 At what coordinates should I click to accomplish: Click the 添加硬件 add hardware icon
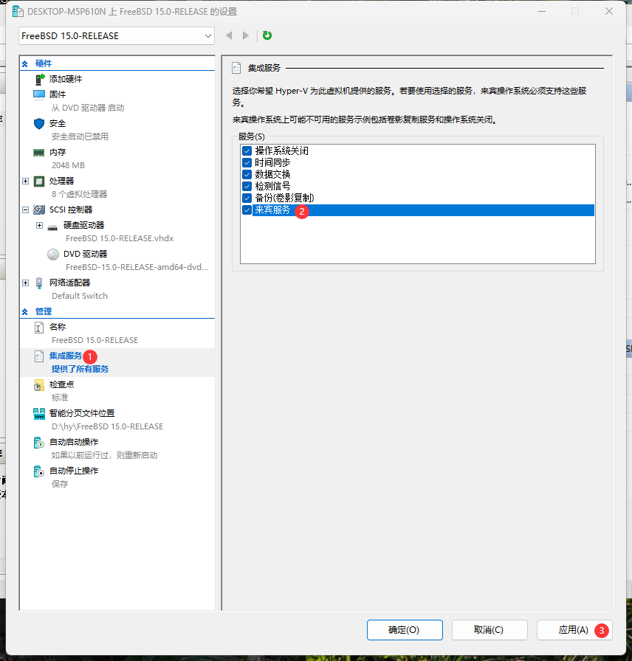(40, 79)
